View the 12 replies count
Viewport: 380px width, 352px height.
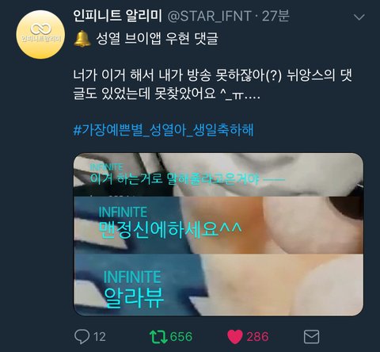pos(100,337)
